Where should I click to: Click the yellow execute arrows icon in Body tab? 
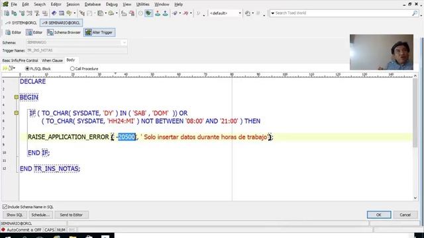pos(5,69)
